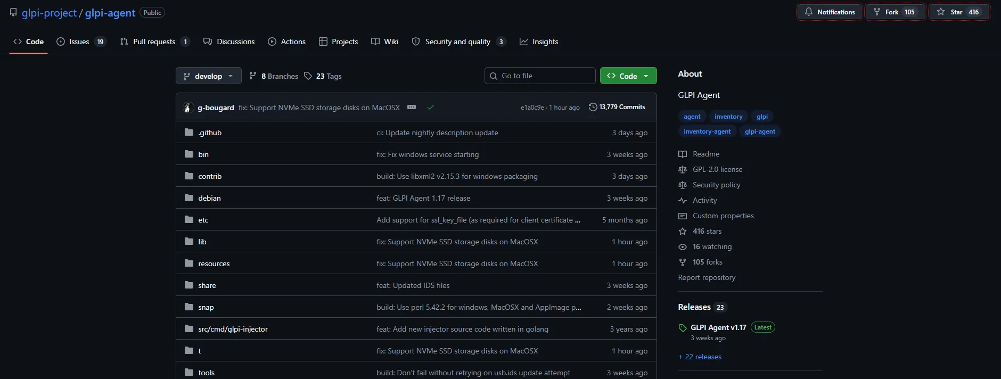Star the glpi-agent repository
The image size is (1001, 379).
click(959, 12)
